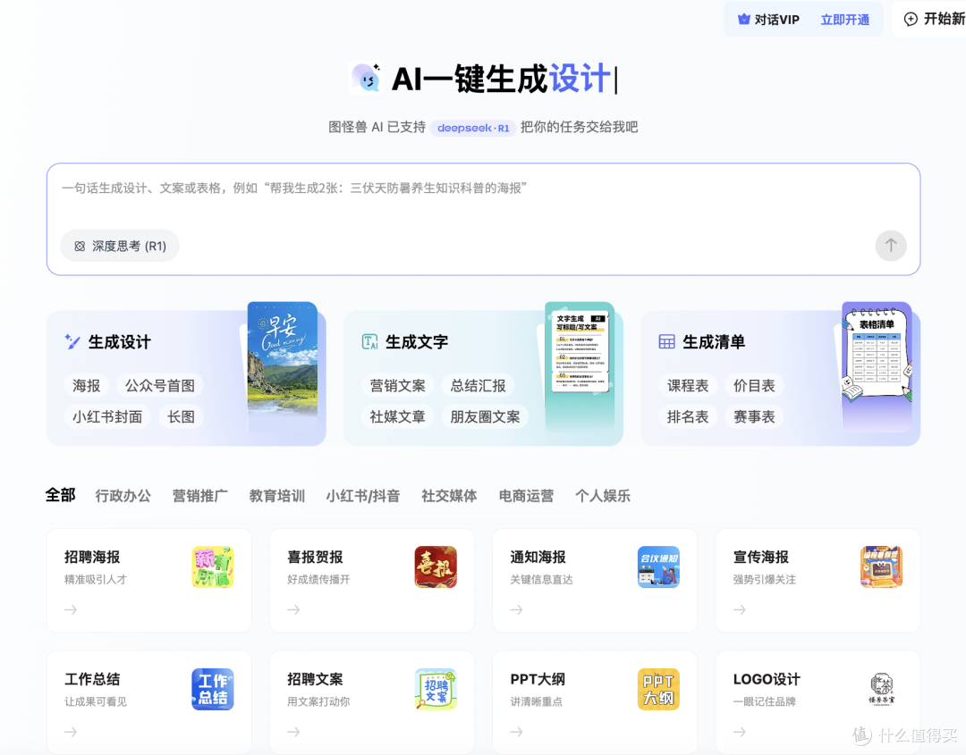Image resolution: width=966 pixels, height=755 pixels.
Task: Click the 宣传海报 card's orange icon
Action: 882,566
